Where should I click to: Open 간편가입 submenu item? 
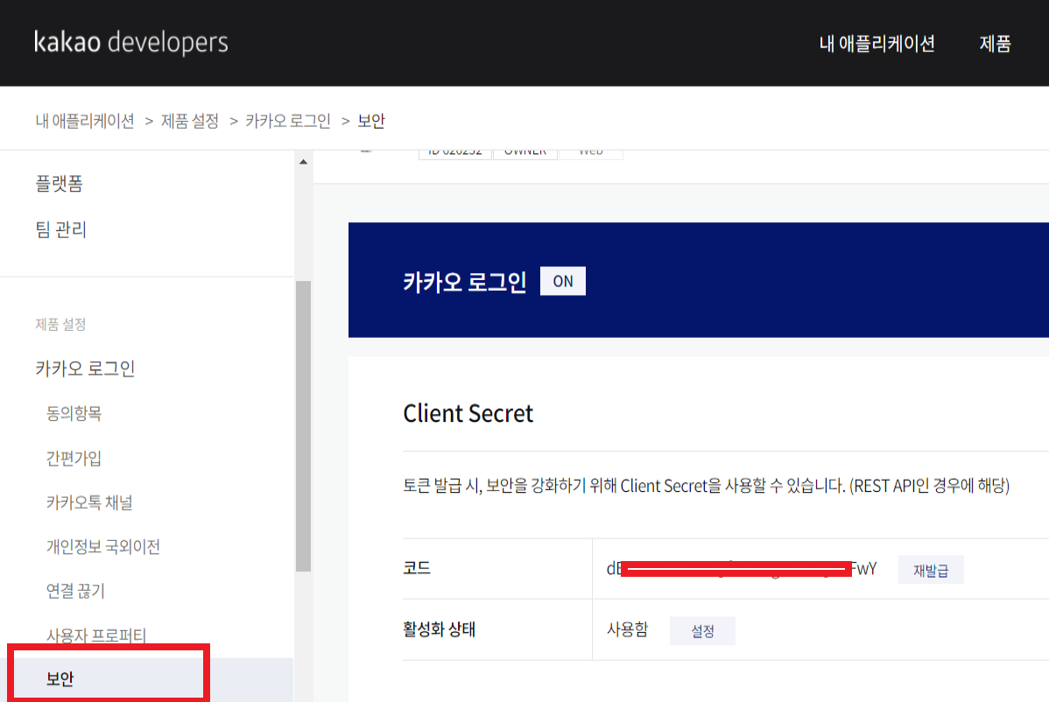click(x=74, y=458)
